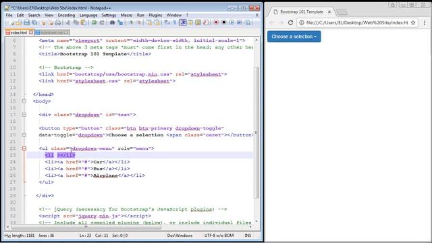
Task: Open Find with the binoculars icon
Action: click(112, 23)
